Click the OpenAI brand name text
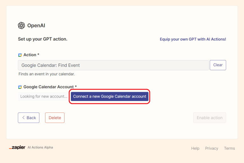 (x=36, y=26)
